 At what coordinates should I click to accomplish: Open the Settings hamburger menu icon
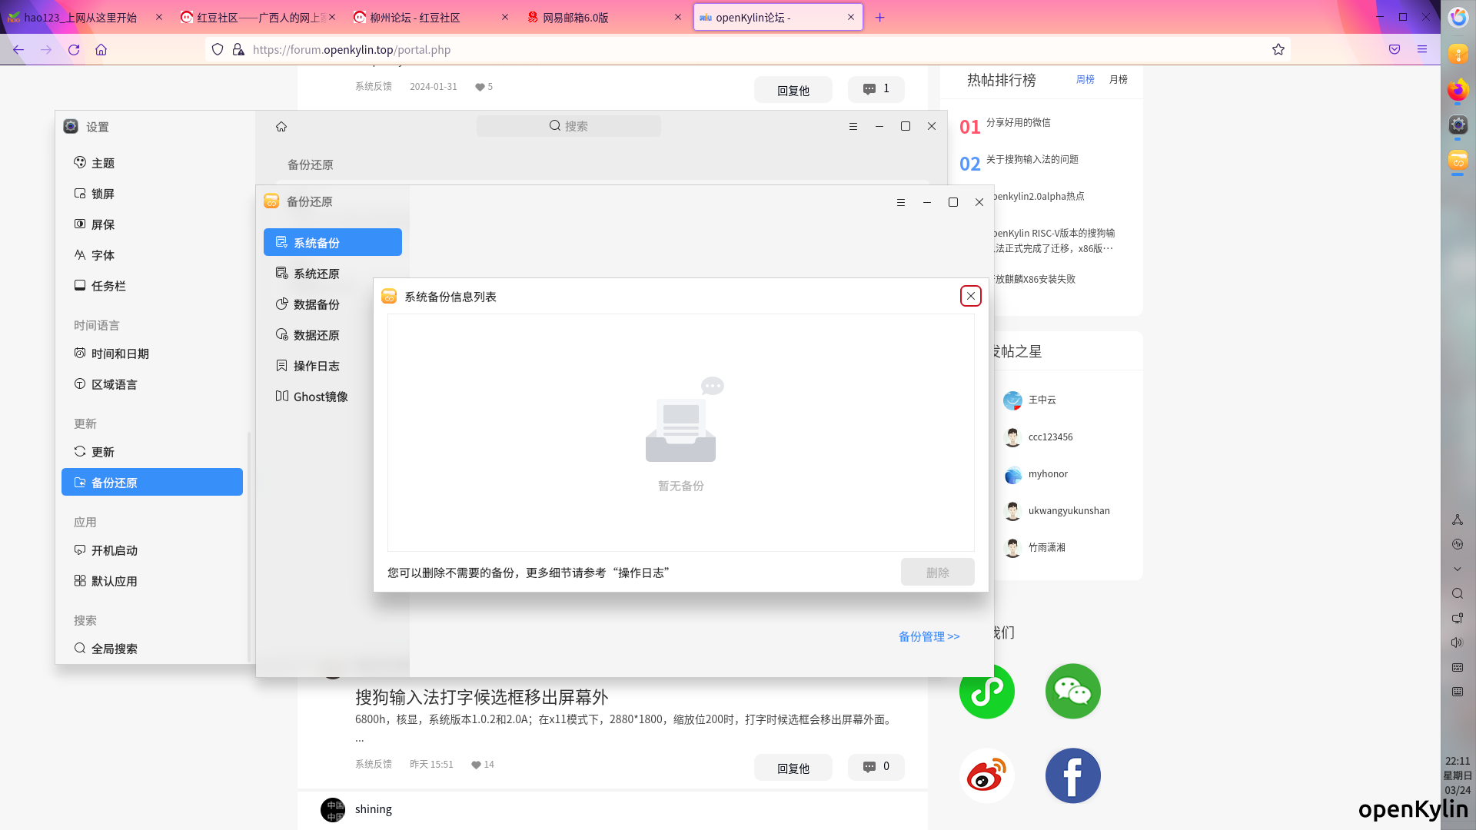click(853, 127)
